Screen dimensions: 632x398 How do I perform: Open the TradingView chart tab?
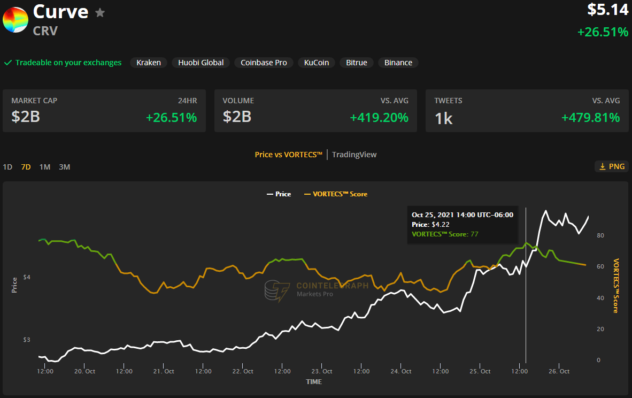click(x=354, y=155)
